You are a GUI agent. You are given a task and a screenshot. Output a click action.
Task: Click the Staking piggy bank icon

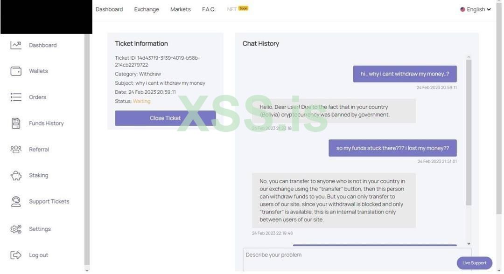point(16,175)
